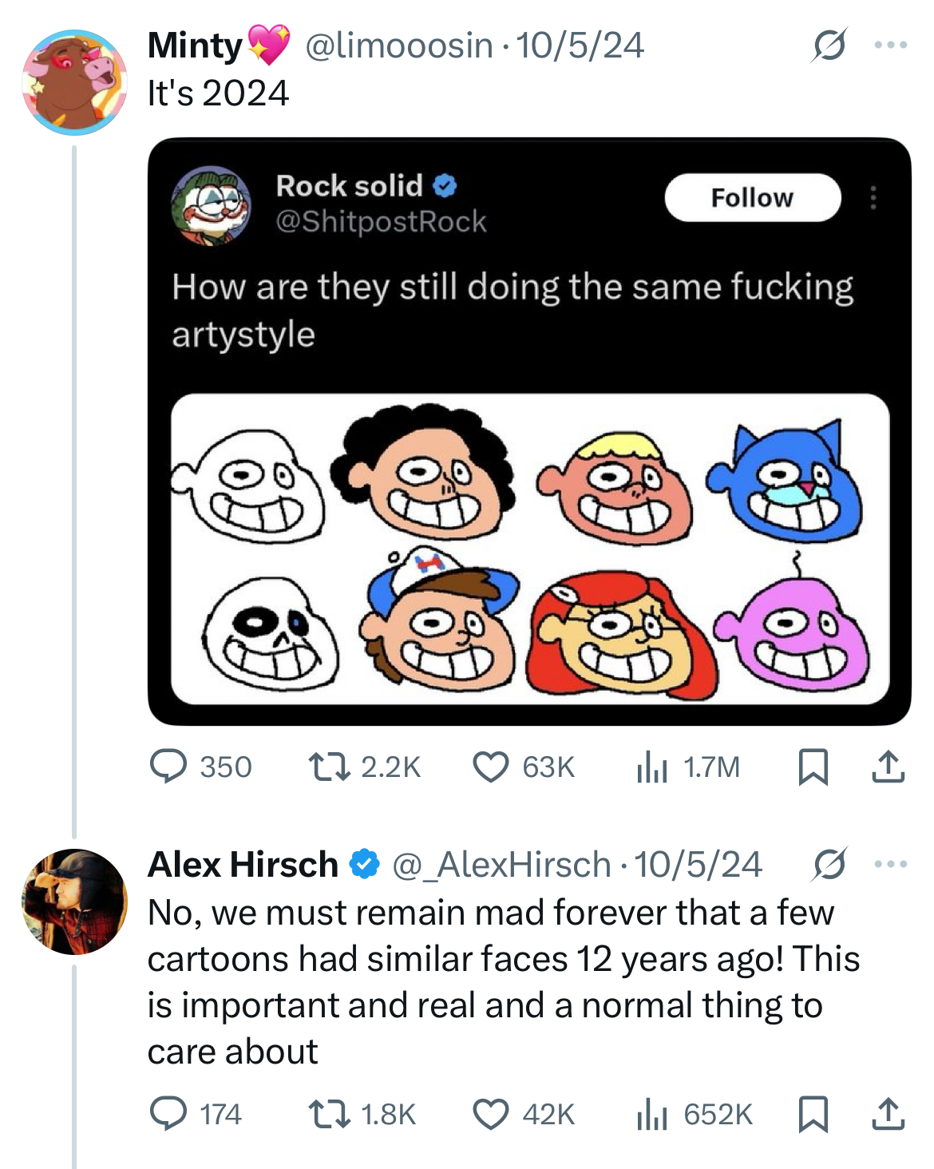Share Minty's post
This screenshot has width=934, height=1169.
point(887,767)
